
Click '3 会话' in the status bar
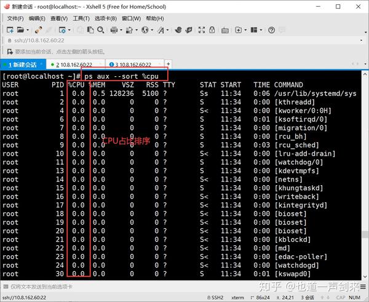pos(307,298)
